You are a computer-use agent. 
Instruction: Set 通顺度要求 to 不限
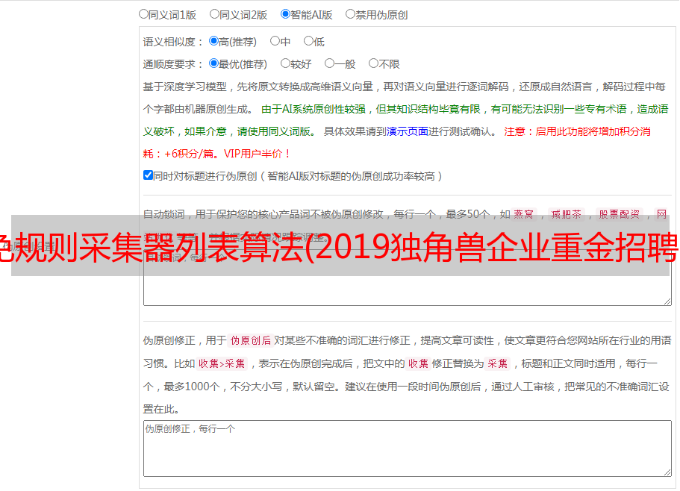tap(373, 63)
